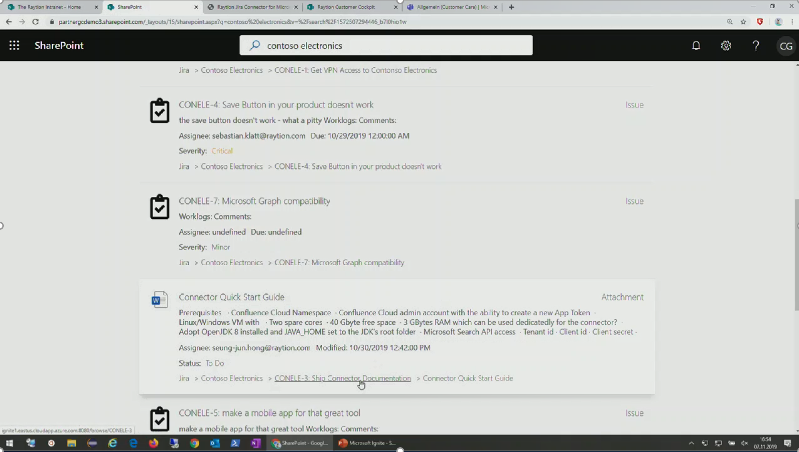Reload the page with the refresh icon
This screenshot has height=452, width=799.
click(x=35, y=22)
